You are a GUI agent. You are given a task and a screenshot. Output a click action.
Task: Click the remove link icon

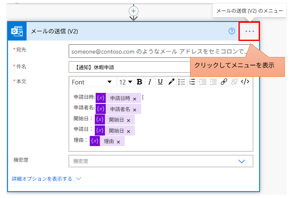click(x=234, y=82)
